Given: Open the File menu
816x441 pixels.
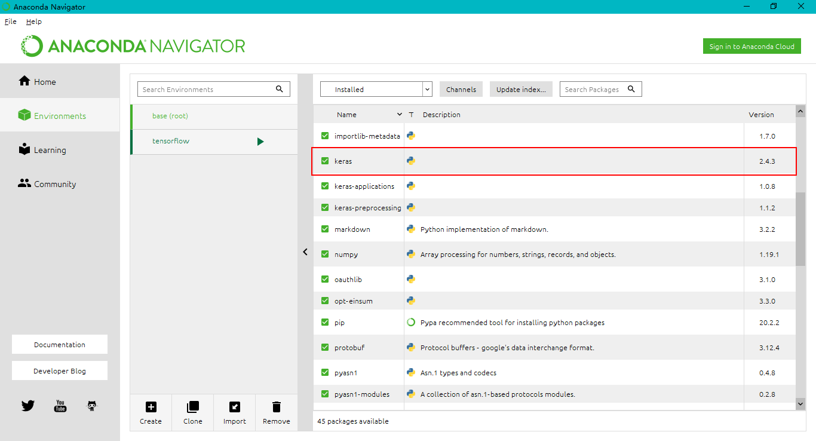Looking at the screenshot, I should (x=11, y=22).
